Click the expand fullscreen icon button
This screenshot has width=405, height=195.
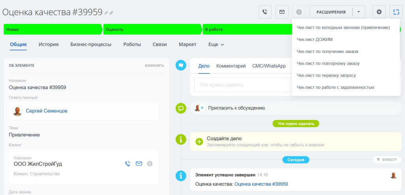[x=396, y=12]
